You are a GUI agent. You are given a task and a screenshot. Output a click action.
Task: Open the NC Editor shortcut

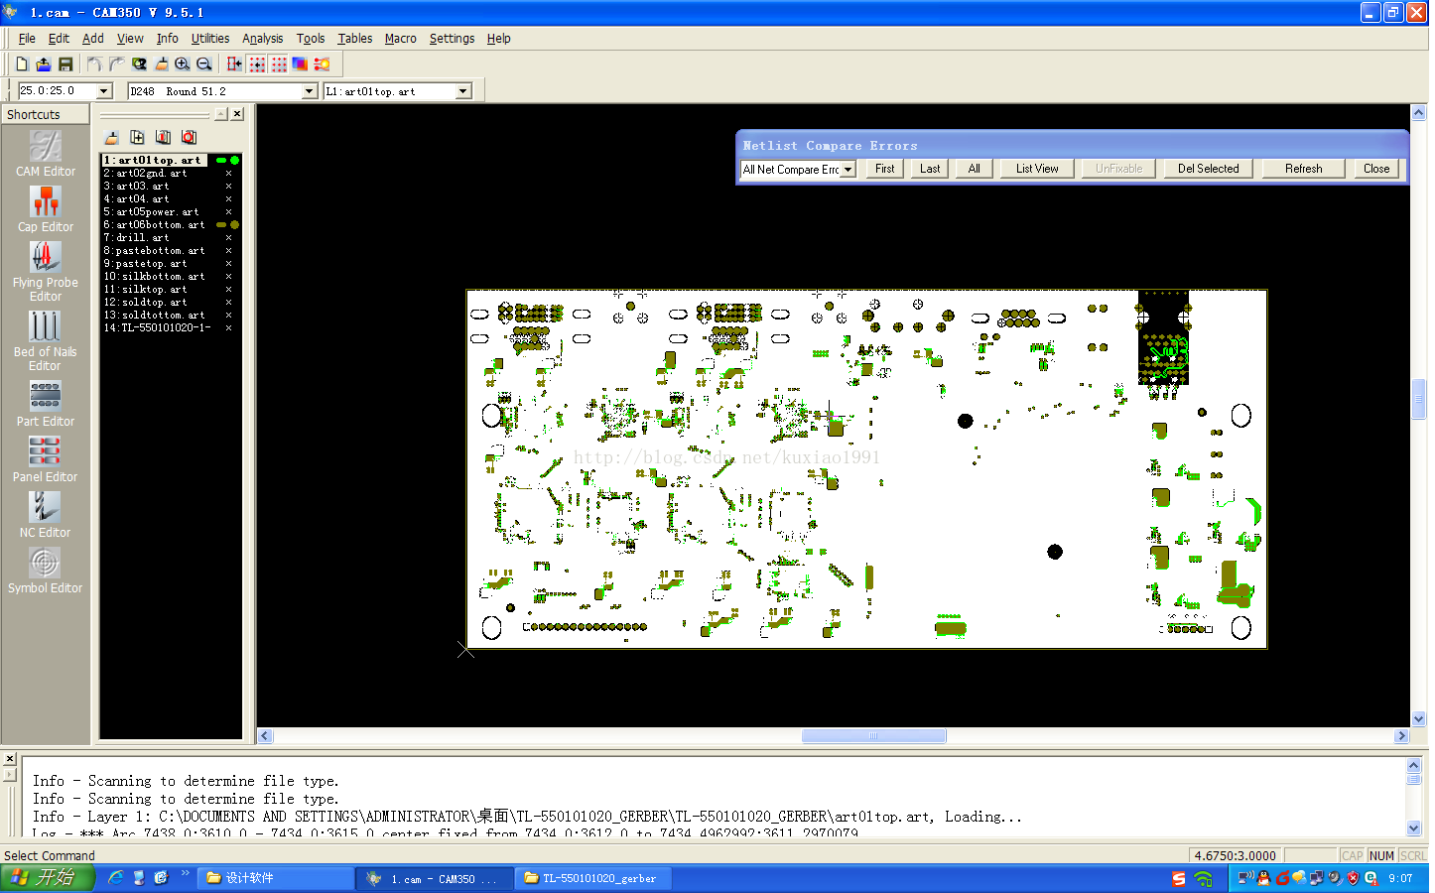(45, 515)
